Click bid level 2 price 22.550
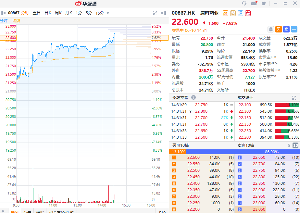The width and height of the screenshot is (300, 213). 194,164
